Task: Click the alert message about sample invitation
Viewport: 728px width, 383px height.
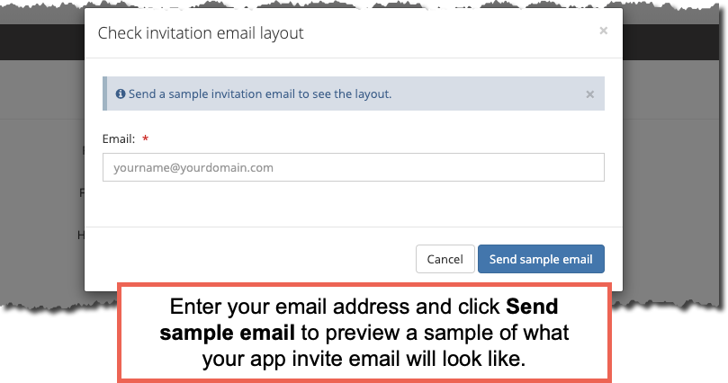Action: [260, 94]
